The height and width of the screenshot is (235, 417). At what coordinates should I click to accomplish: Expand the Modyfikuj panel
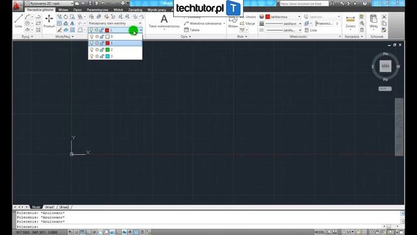click(x=65, y=37)
